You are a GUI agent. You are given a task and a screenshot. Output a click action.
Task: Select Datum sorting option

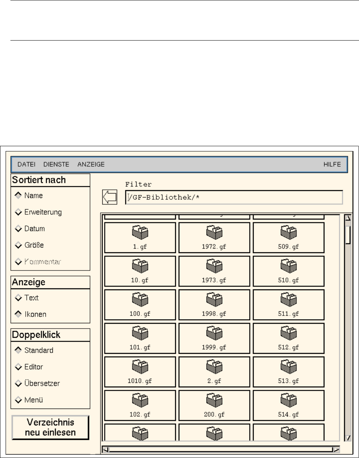pyautogui.click(x=19, y=228)
